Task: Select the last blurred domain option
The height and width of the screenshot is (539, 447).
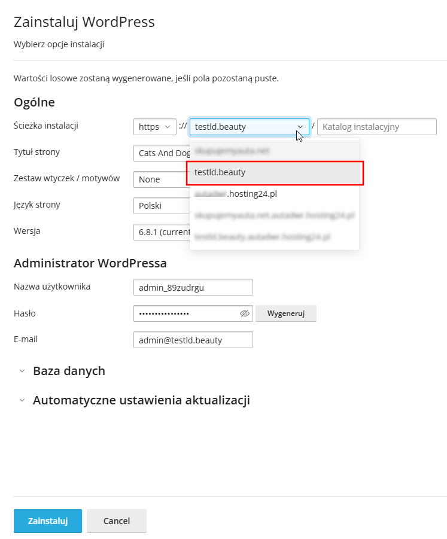Action: tap(275, 237)
